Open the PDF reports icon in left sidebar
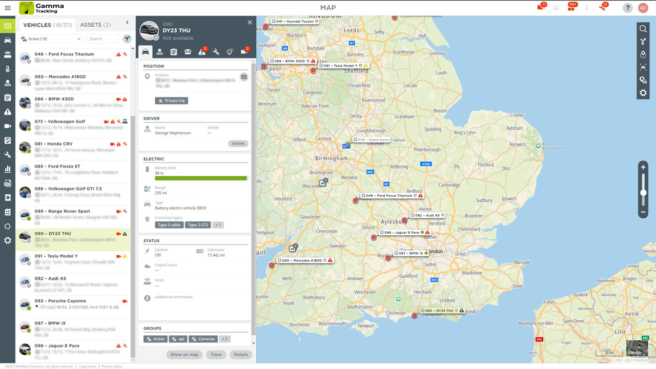 (8, 183)
